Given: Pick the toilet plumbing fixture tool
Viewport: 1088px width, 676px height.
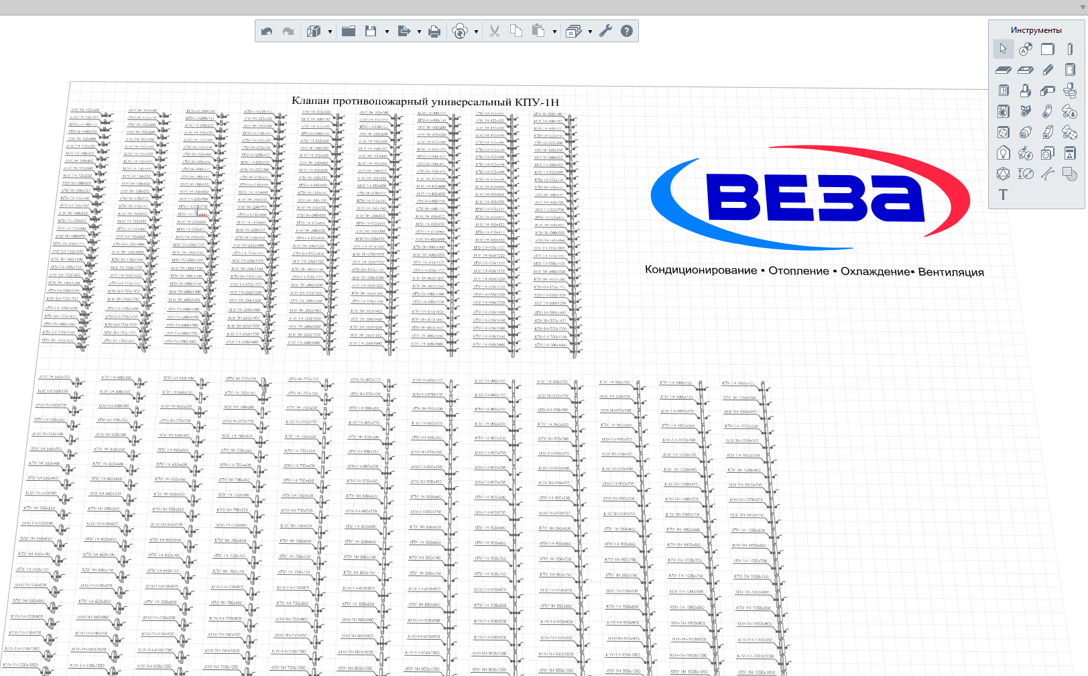Looking at the screenshot, I should click(x=1070, y=91).
